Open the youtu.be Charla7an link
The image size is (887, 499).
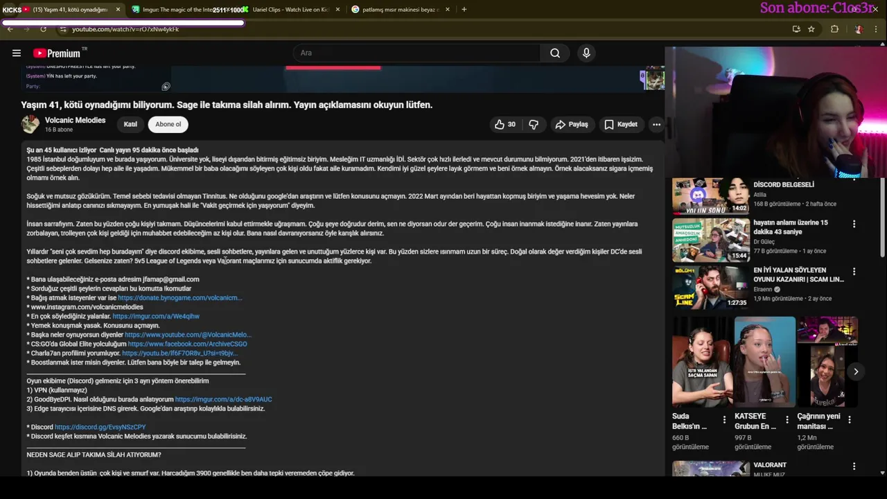tap(179, 353)
